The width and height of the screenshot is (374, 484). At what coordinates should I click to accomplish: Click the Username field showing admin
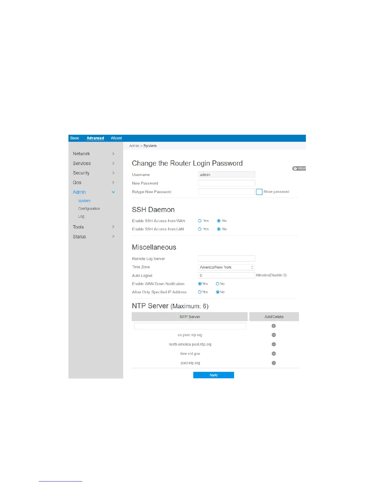[x=226, y=174]
